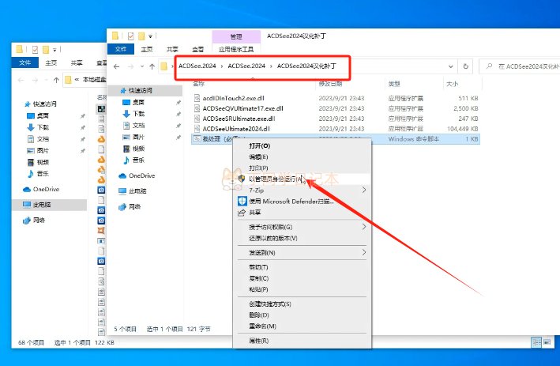Choose 创建快捷方式(S) in context menu
The width and height of the screenshot is (560, 366).
pos(303,304)
